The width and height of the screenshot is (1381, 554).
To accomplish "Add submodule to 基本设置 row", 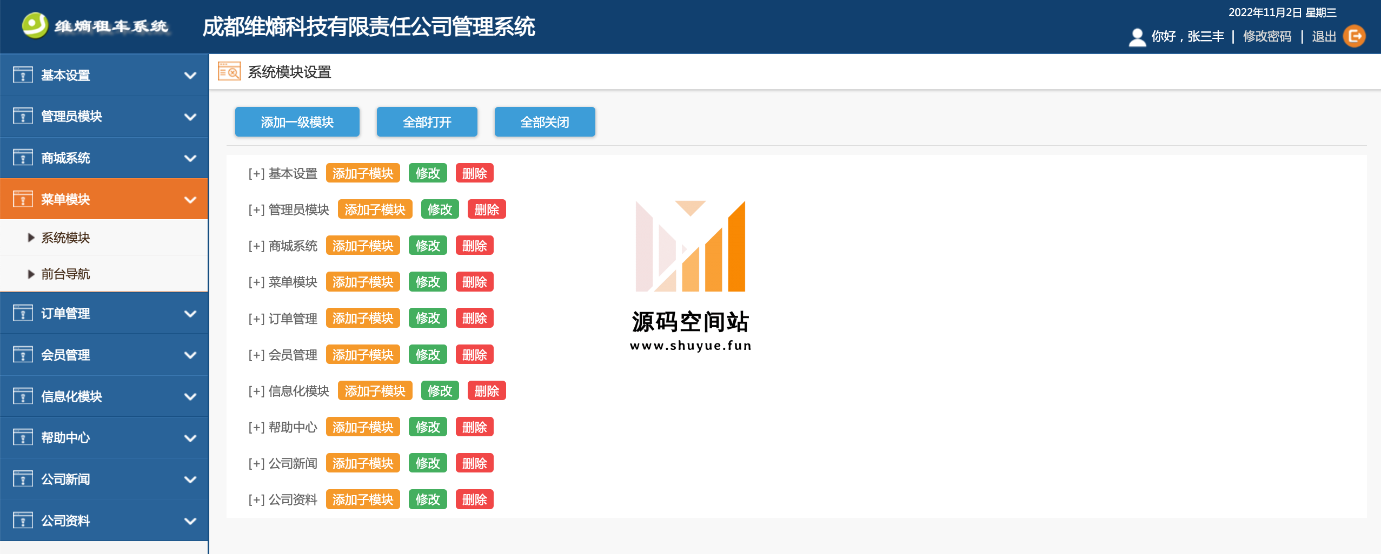I will (363, 173).
